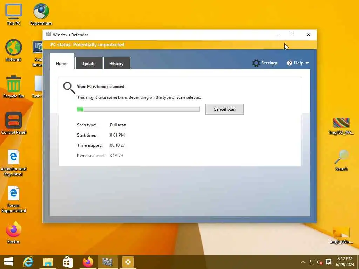Viewport: 359px width, 269px height.
Task: Launch the Firefox desktop shortcut
Action: [x=14, y=233]
